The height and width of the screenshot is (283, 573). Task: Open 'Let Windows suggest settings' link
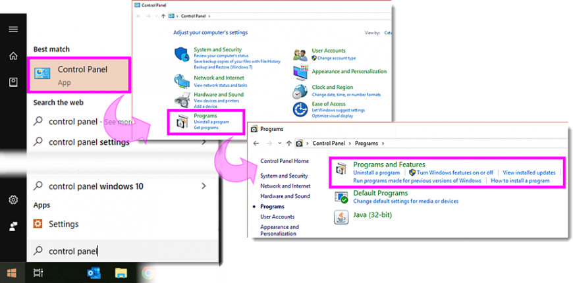point(338,111)
